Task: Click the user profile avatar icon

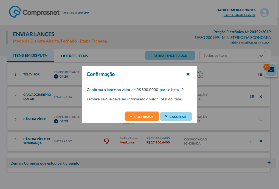Action: click(264, 13)
